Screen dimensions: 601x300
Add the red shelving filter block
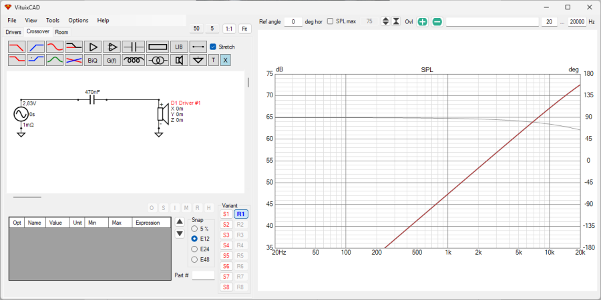pyautogui.click(x=17, y=60)
